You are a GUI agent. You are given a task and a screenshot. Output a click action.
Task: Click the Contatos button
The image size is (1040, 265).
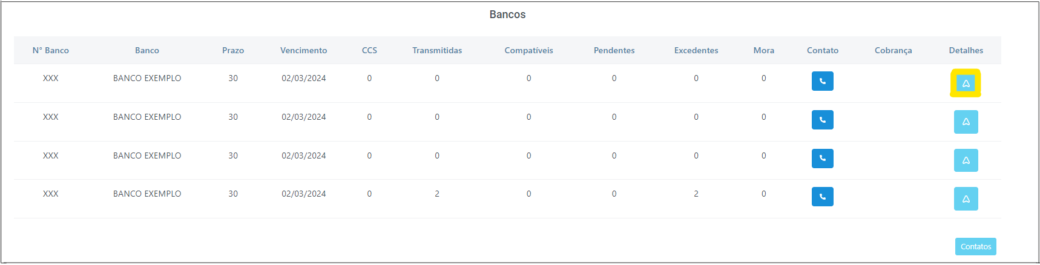click(x=975, y=246)
